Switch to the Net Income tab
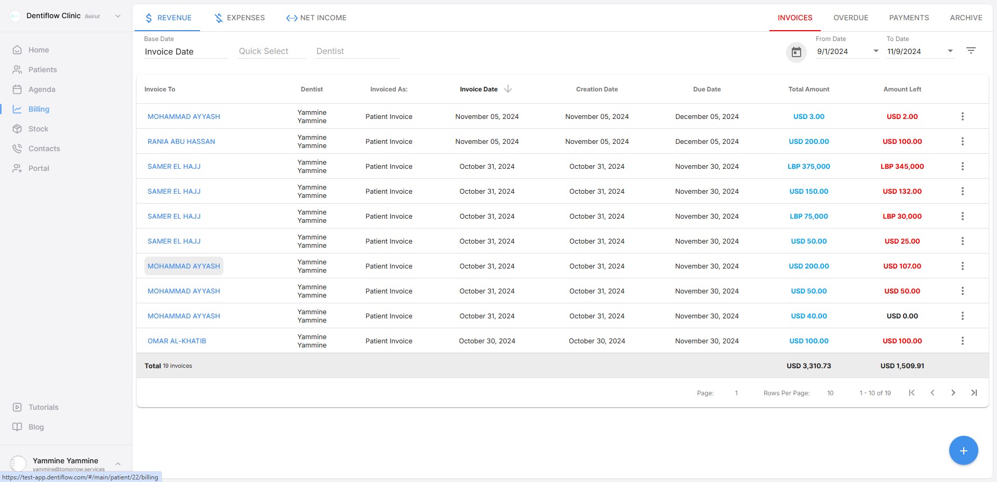The width and height of the screenshot is (997, 482). pos(316,18)
